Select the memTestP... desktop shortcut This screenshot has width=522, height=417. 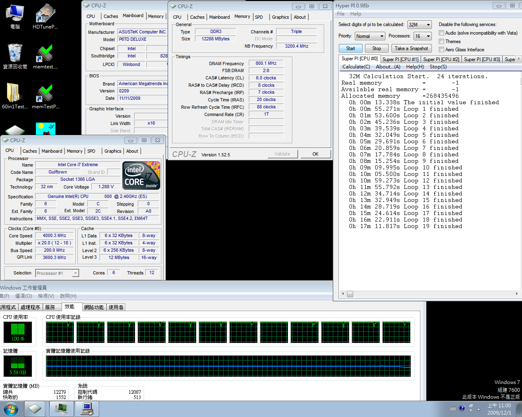(x=45, y=96)
